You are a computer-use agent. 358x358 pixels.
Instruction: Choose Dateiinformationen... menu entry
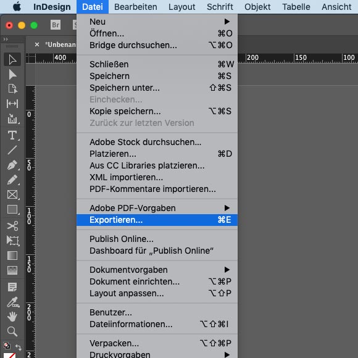pos(157,324)
